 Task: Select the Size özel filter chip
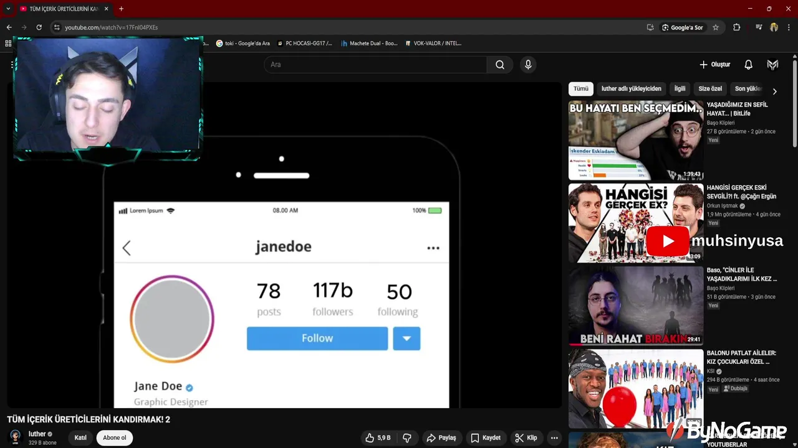[x=710, y=89]
